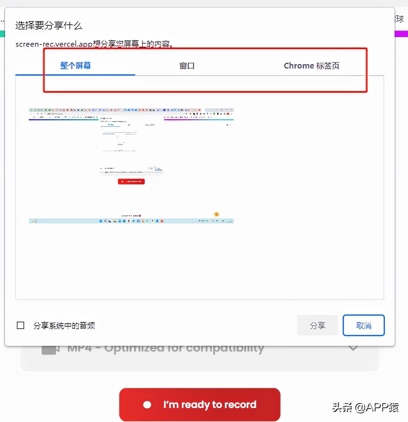Expand the MP4 format chevron arrow
Image resolution: width=408 pixels, height=422 pixels.
click(353, 348)
